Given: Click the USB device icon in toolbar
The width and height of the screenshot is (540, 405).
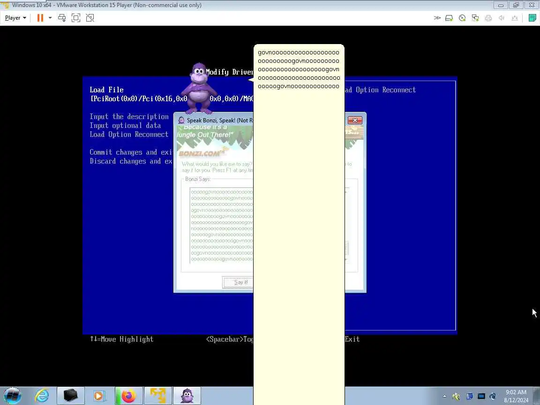Looking at the screenshot, I should (515, 18).
